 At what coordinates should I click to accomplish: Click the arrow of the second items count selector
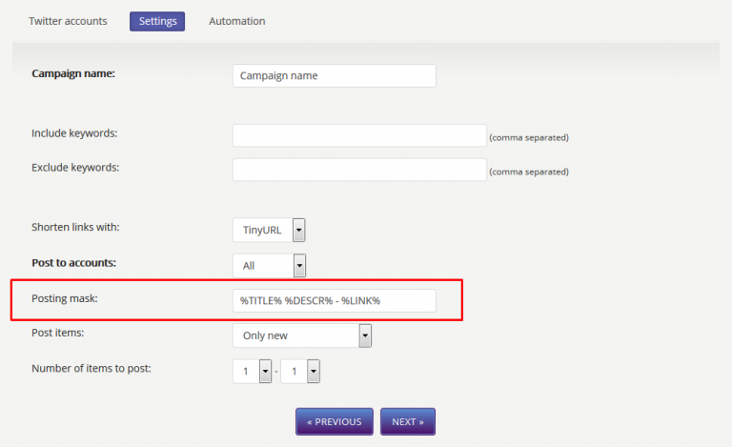click(314, 371)
